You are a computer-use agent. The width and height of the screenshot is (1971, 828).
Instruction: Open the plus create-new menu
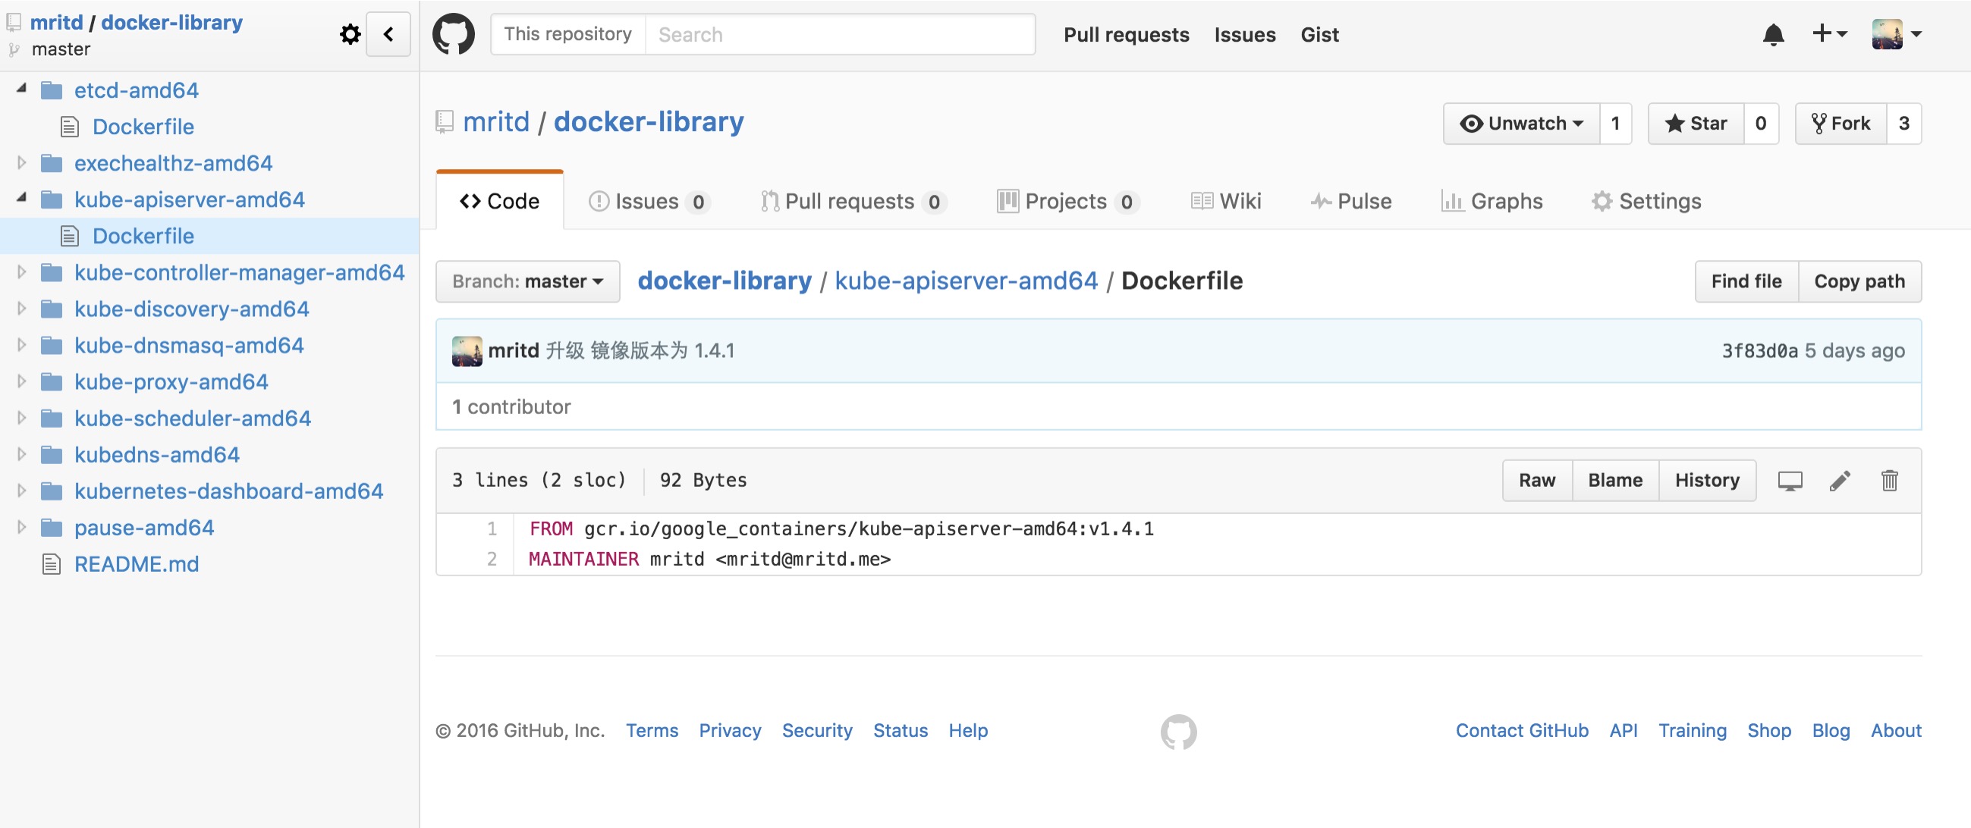tap(1830, 33)
